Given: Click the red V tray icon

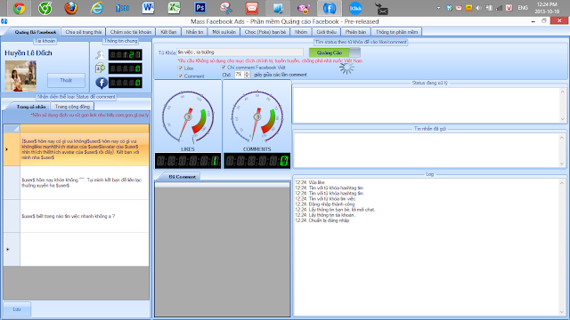Looking at the screenshot, I should 509,8.
